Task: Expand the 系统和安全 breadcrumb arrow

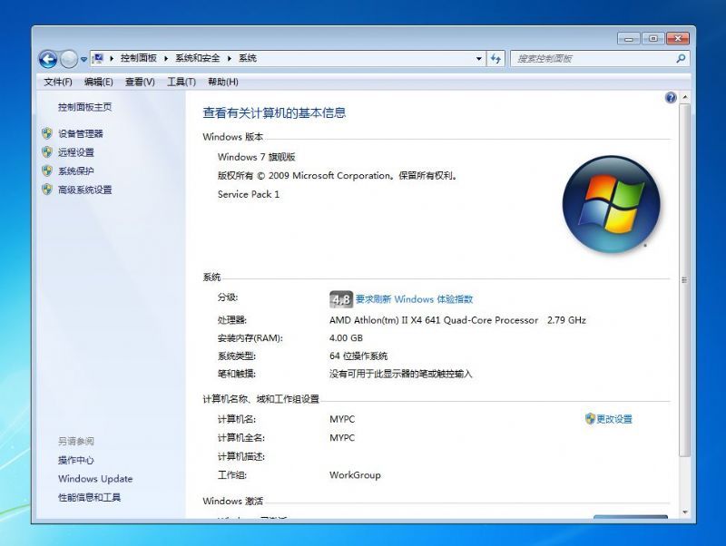Action: pyautogui.click(x=230, y=59)
